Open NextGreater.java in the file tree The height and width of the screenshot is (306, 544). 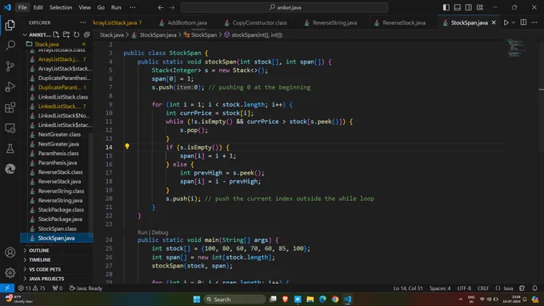click(x=58, y=144)
